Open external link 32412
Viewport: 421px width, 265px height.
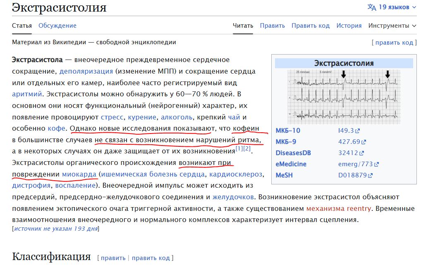[x=348, y=153]
